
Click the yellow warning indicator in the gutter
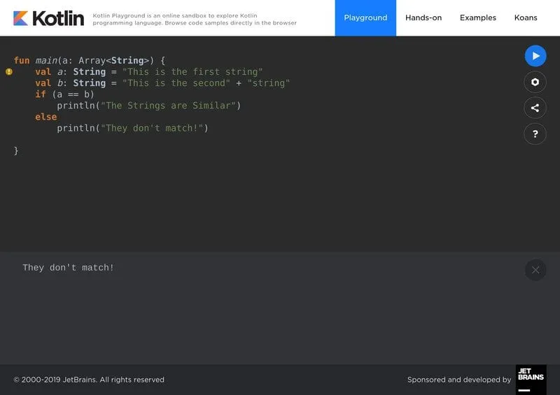coord(9,71)
